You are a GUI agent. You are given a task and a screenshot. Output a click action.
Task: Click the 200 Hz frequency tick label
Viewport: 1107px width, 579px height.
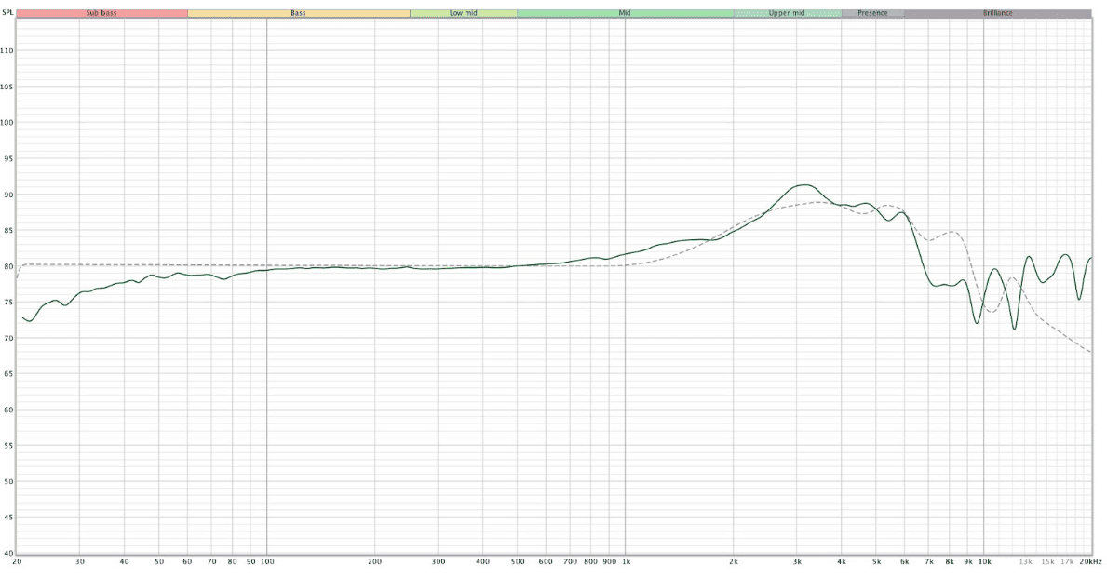pyautogui.click(x=375, y=562)
